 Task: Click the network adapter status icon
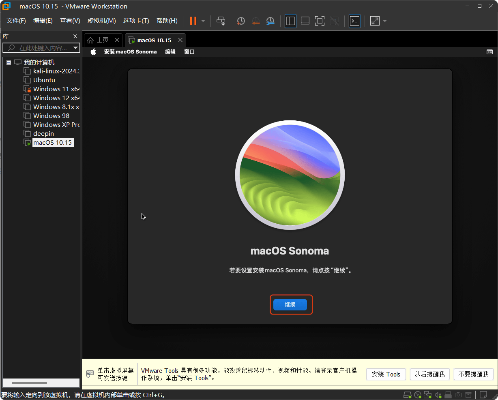tap(428, 394)
